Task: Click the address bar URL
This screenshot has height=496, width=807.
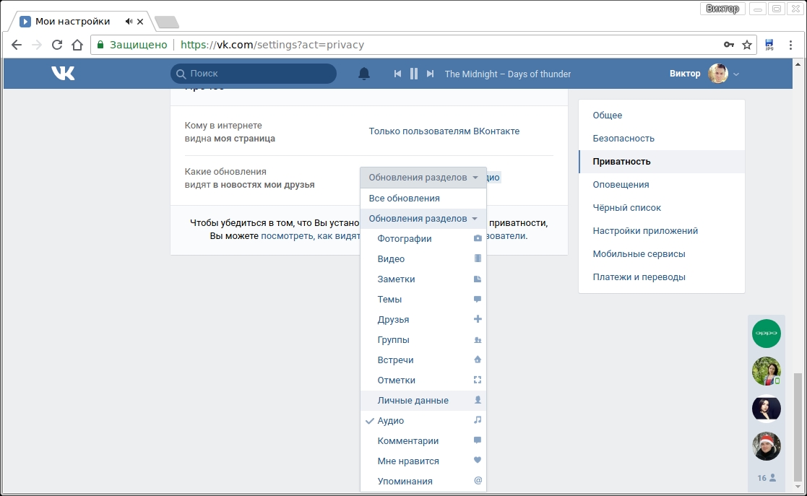Action: 272,45
